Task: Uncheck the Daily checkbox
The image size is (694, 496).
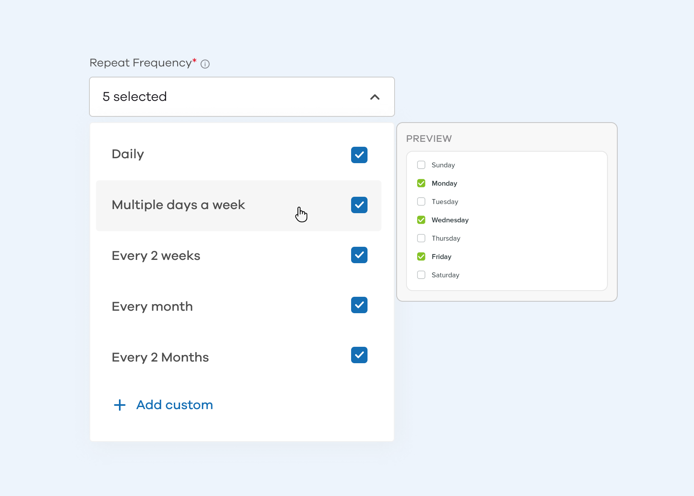Action: (x=359, y=155)
